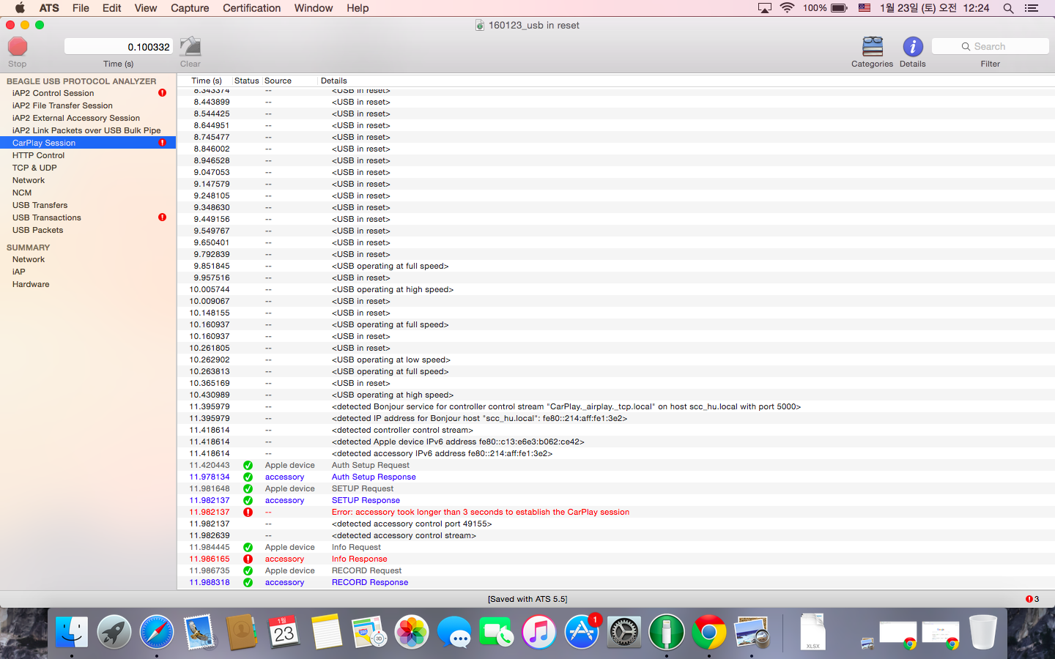The image size is (1055, 659).
Task: Select TCP & UDP category
Action: pos(88,168)
